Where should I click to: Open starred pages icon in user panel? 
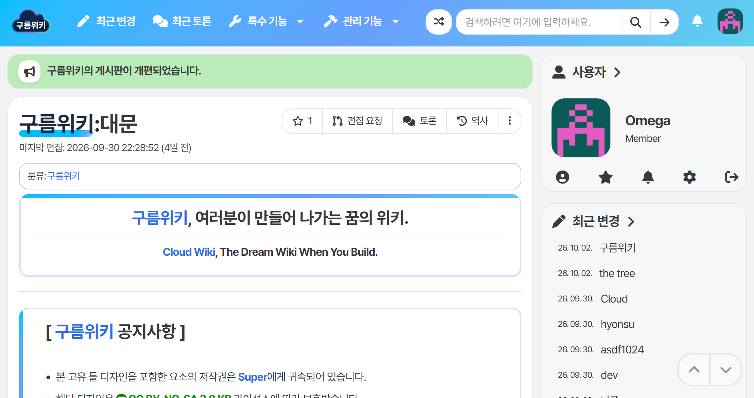606,177
